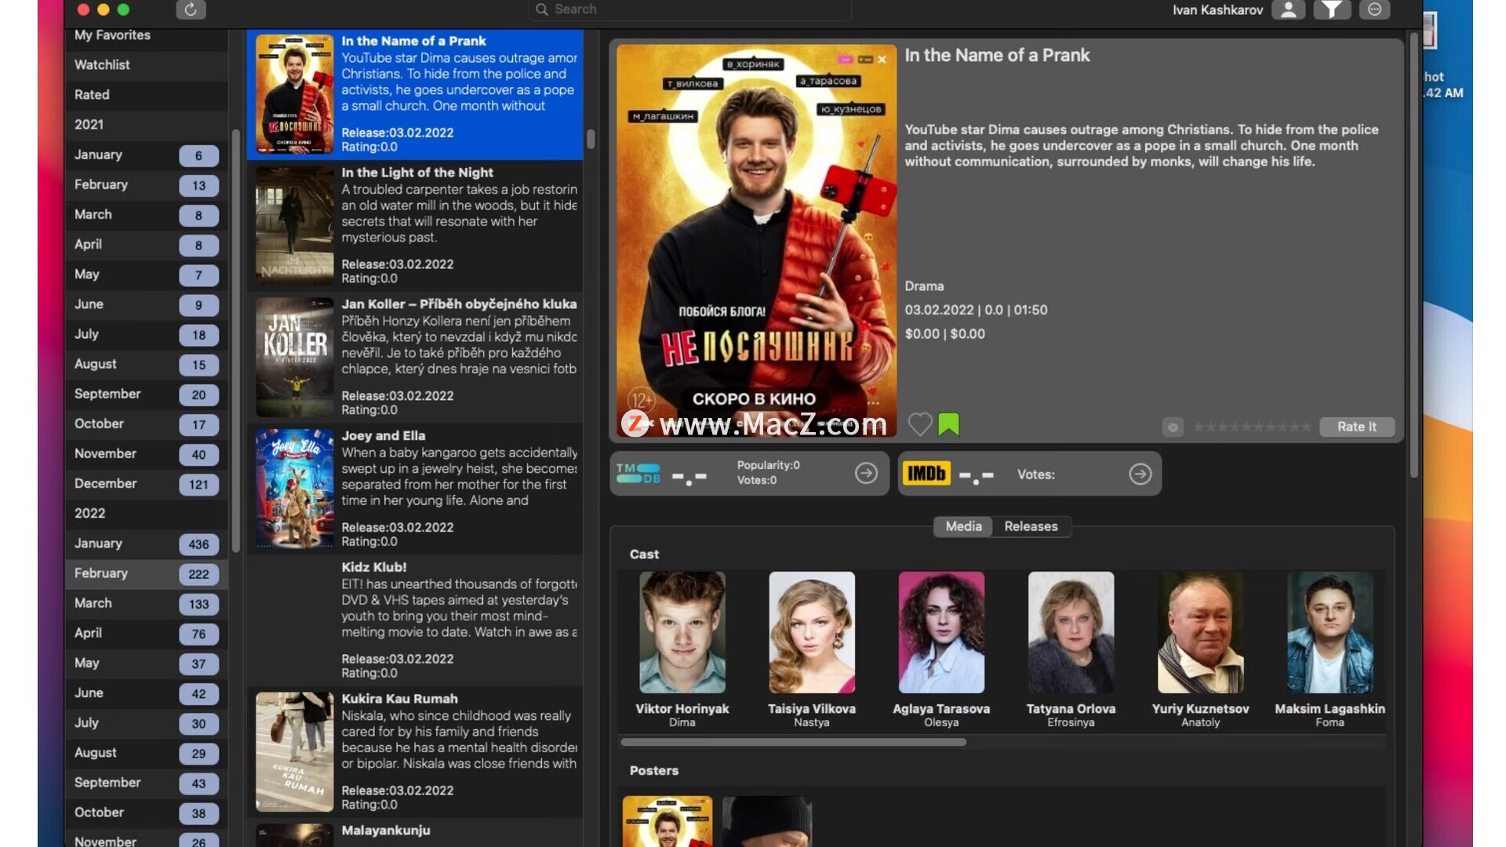
Task: Select Kidz Klub! movie entry
Action: [415, 620]
